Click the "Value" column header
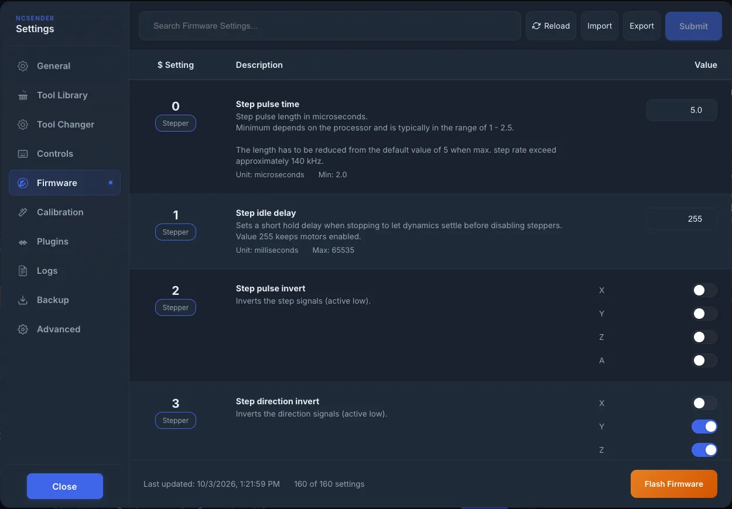This screenshot has width=732, height=509. click(706, 65)
